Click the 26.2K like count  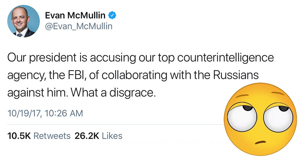tap(86, 136)
